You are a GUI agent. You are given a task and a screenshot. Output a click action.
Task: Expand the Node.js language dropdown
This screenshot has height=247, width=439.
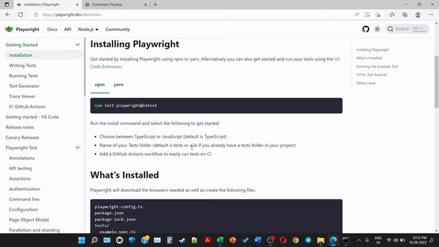pos(88,29)
